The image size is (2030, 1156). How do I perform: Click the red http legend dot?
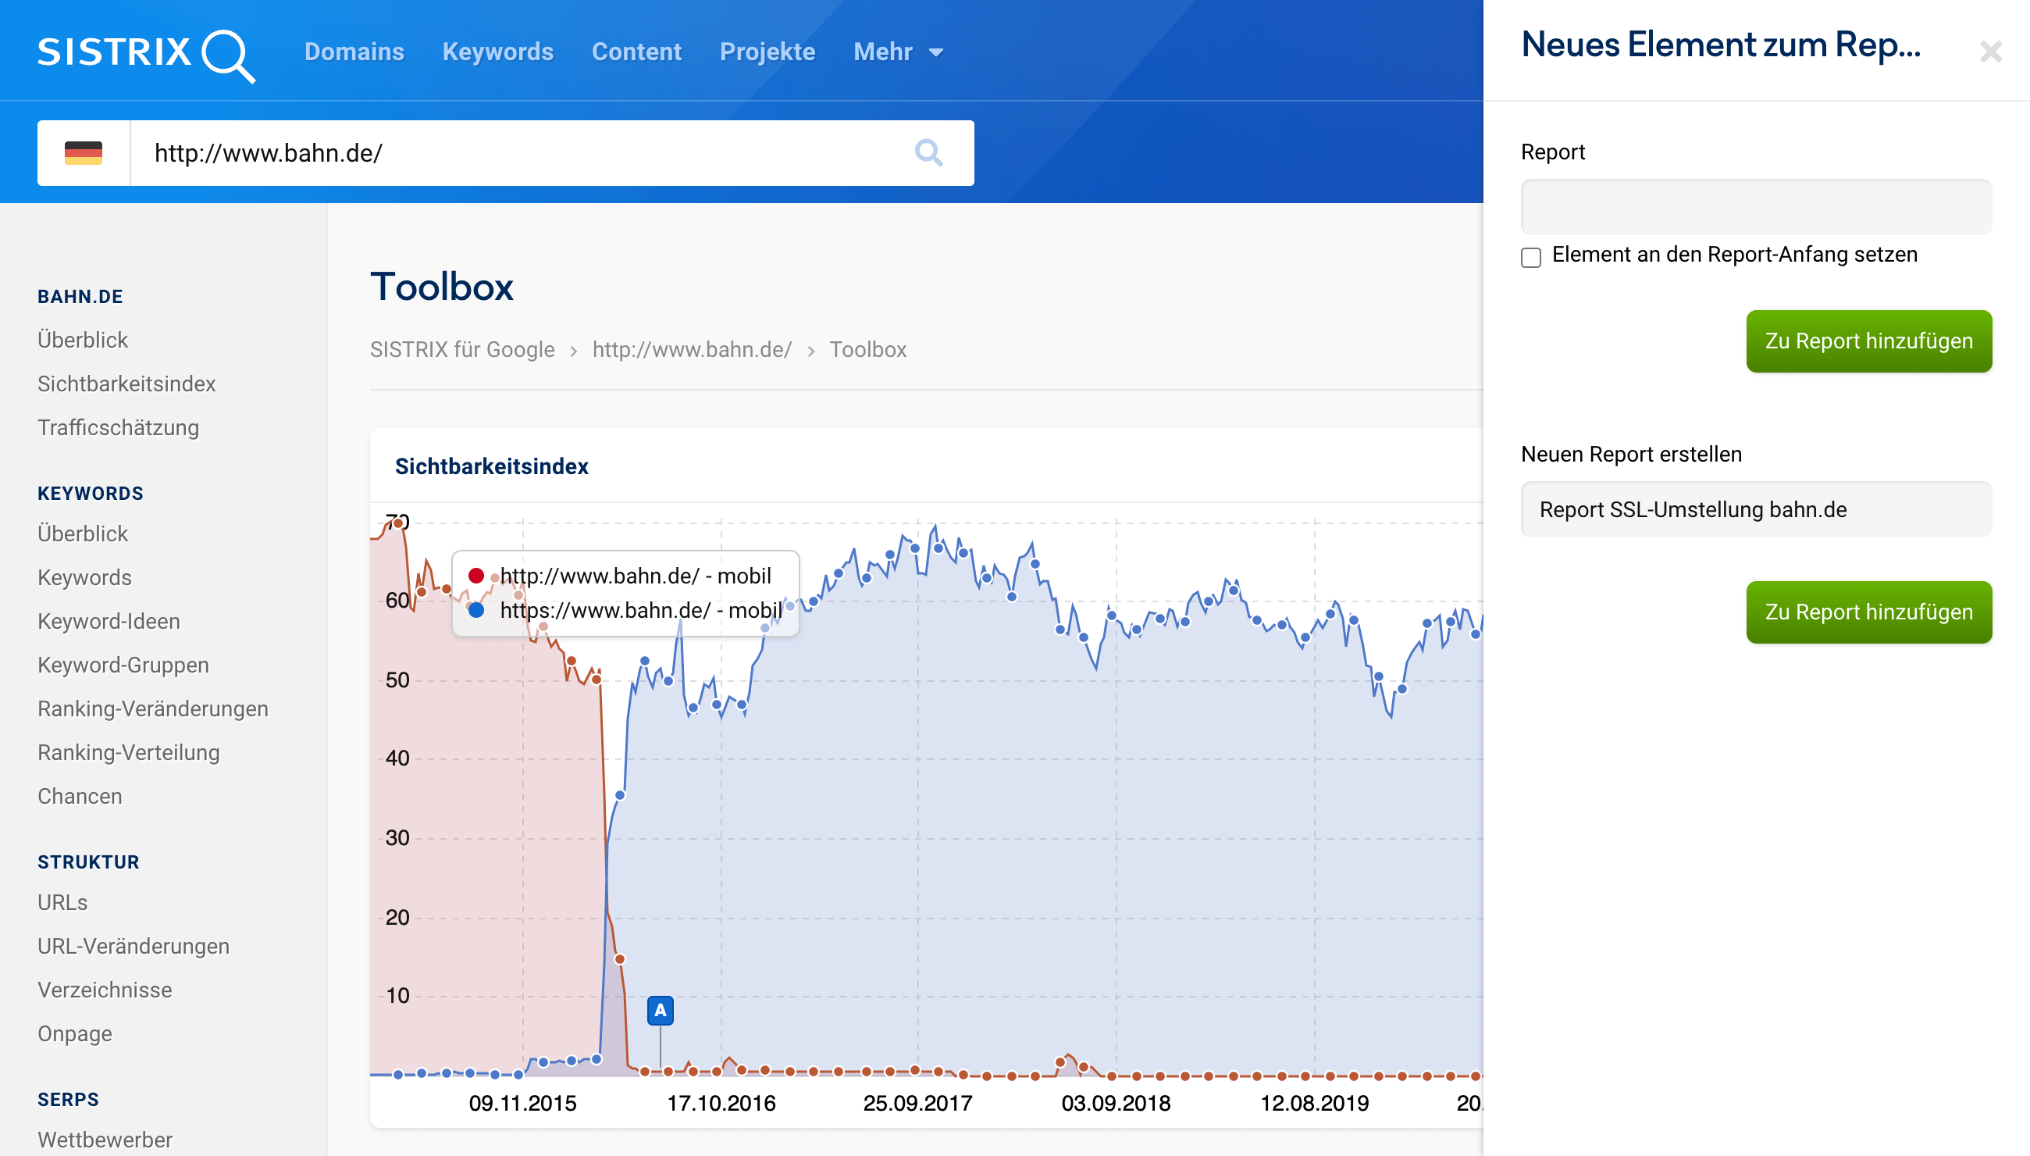[x=476, y=576]
